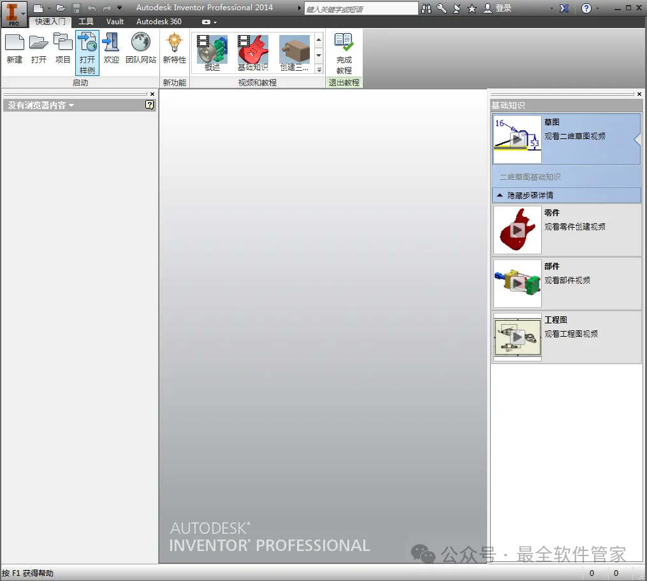Click the 启动 panel label

(80, 82)
